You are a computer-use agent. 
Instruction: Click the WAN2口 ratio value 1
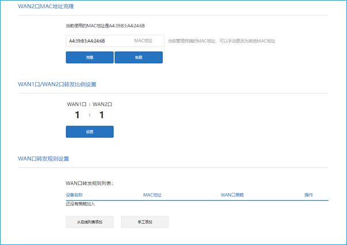(x=102, y=115)
